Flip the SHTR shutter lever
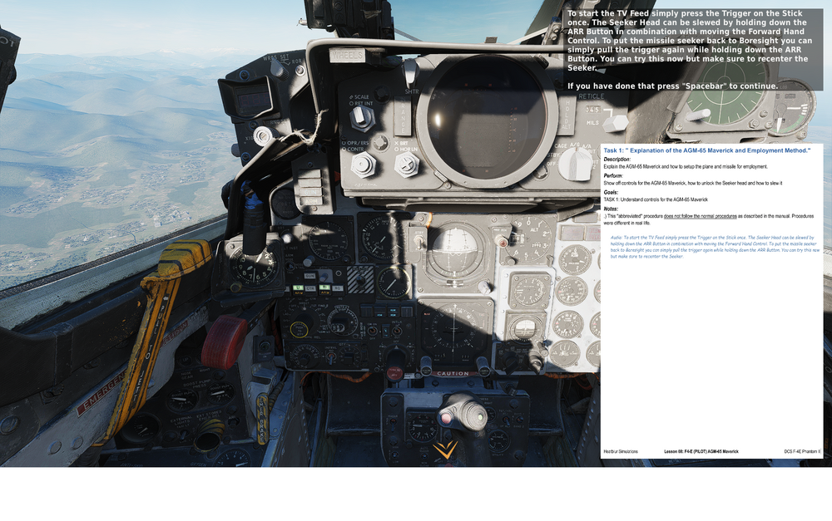The image size is (832, 521). (x=409, y=74)
